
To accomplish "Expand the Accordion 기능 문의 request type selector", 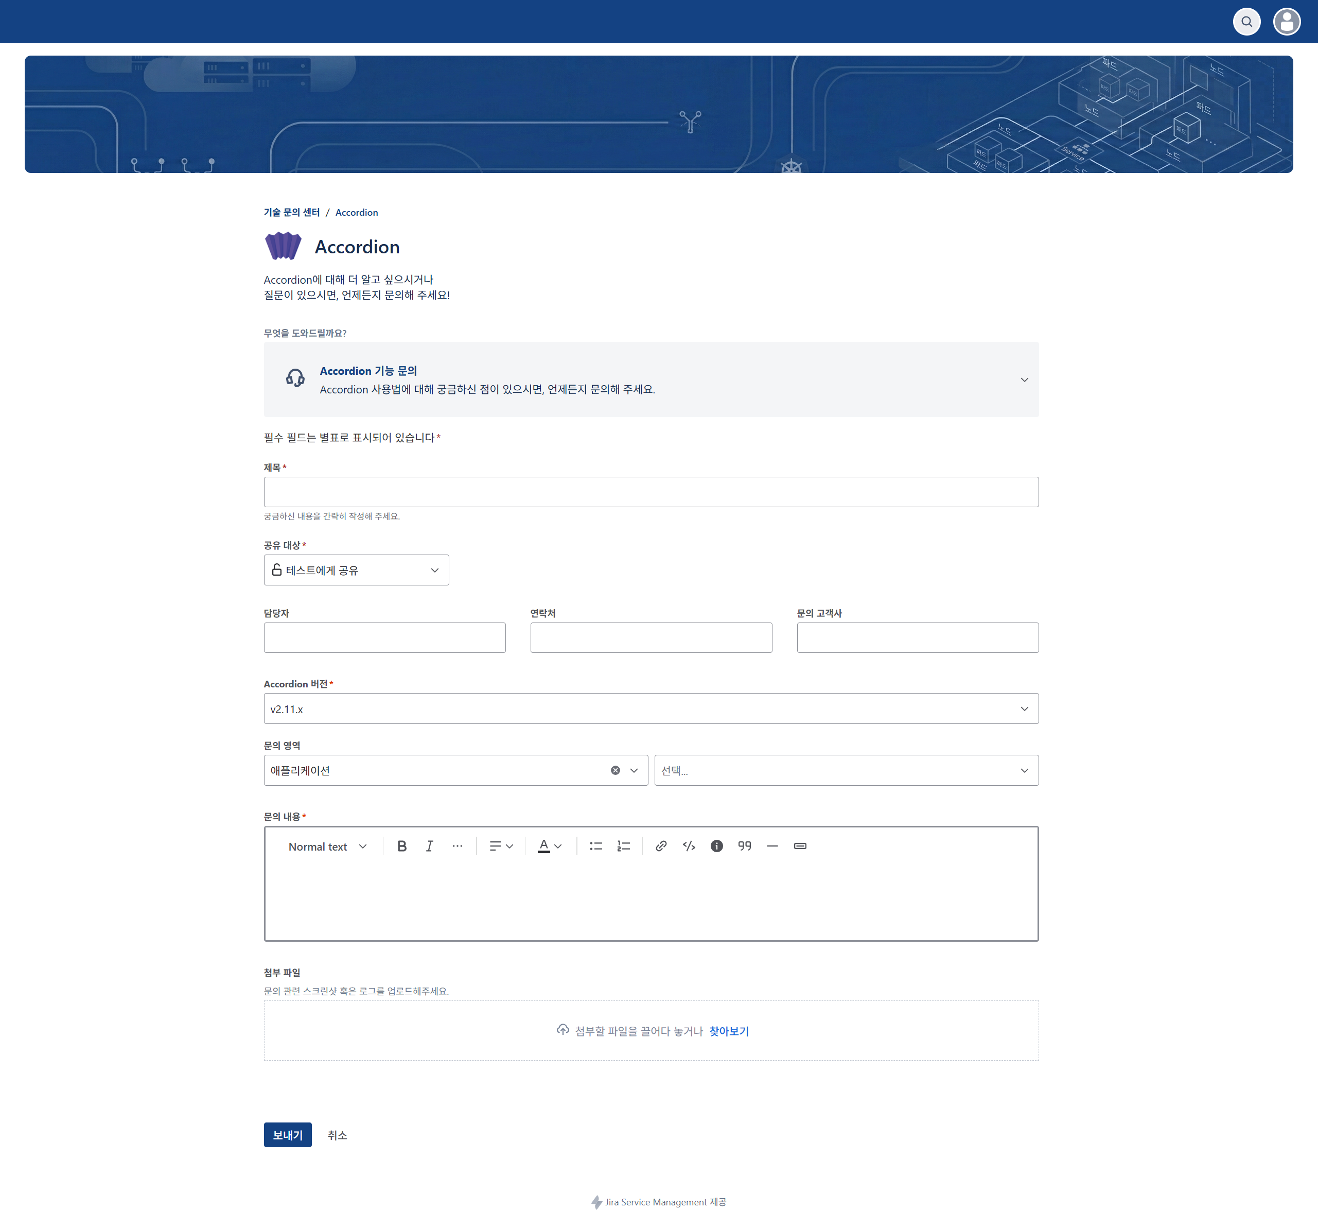I will coord(651,379).
